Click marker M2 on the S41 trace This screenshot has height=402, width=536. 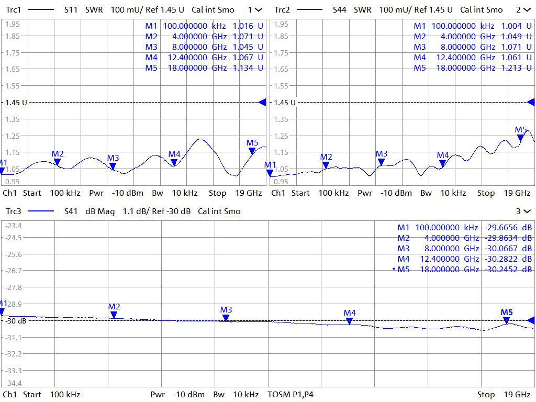114,315
